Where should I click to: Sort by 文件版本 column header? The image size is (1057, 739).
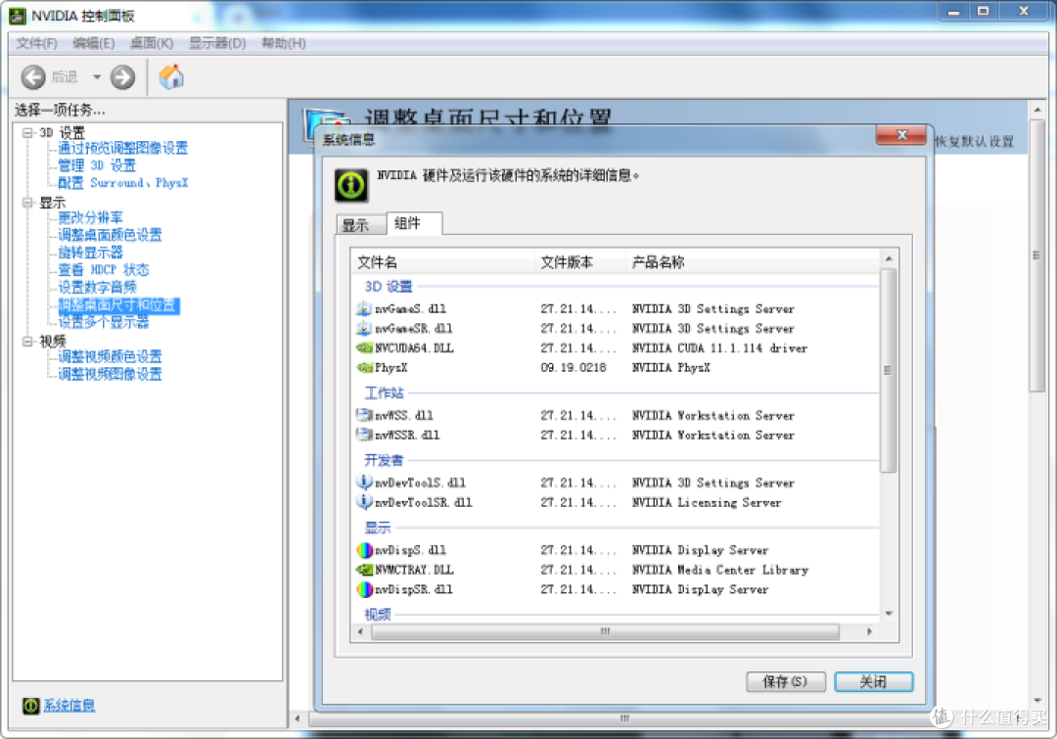pos(580,261)
